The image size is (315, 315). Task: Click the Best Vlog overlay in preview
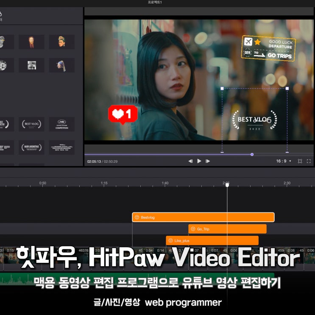click(254, 120)
